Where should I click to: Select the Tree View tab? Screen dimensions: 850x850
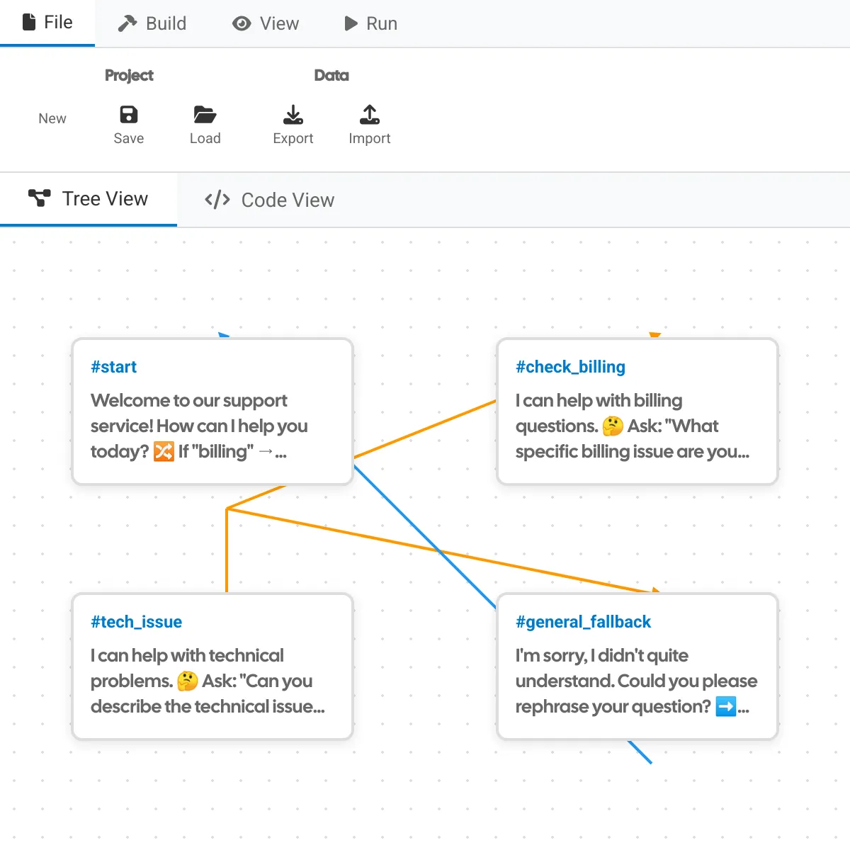[89, 199]
